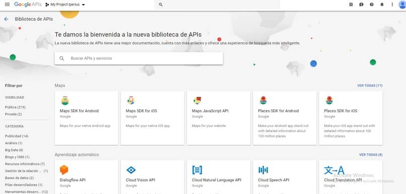Image resolution: width=406 pixels, height=194 pixels.
Task: Open the Maps JavaScript API title
Action: click(x=210, y=111)
